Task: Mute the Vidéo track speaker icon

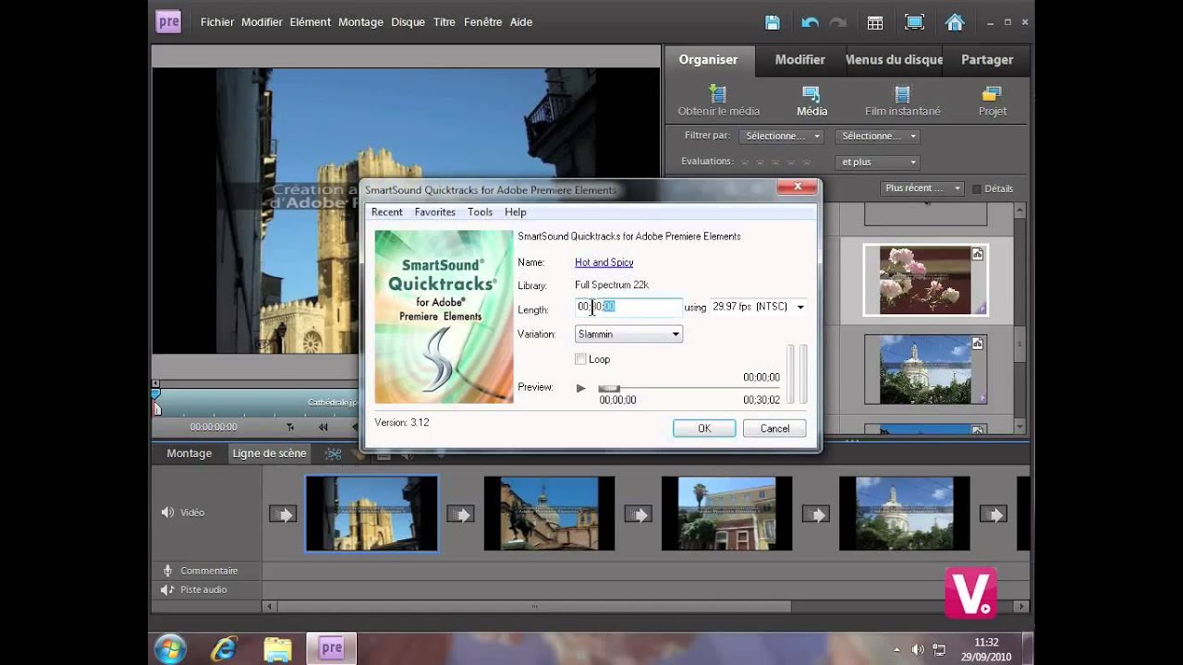Action: click(167, 513)
